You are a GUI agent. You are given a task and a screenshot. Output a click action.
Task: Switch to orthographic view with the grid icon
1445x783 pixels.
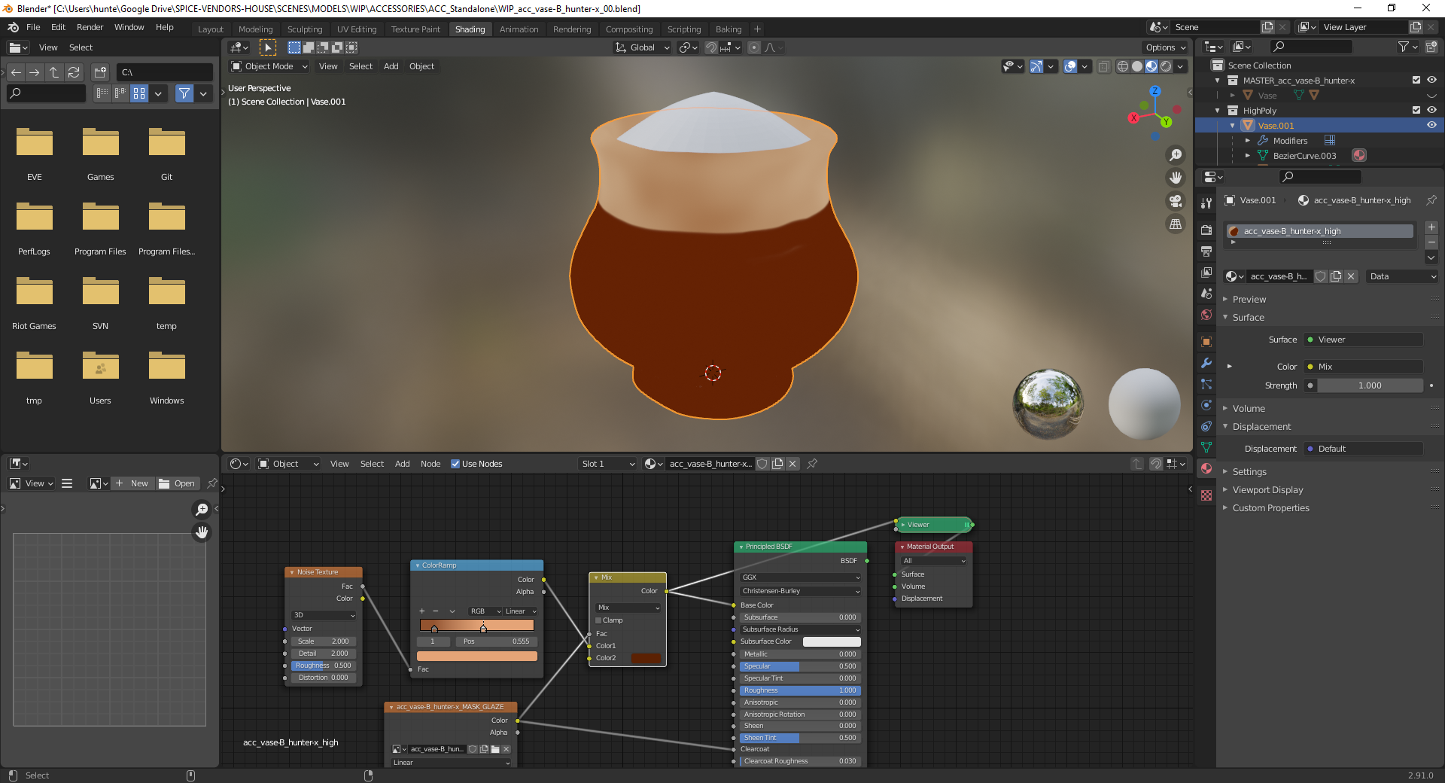pyautogui.click(x=1175, y=224)
